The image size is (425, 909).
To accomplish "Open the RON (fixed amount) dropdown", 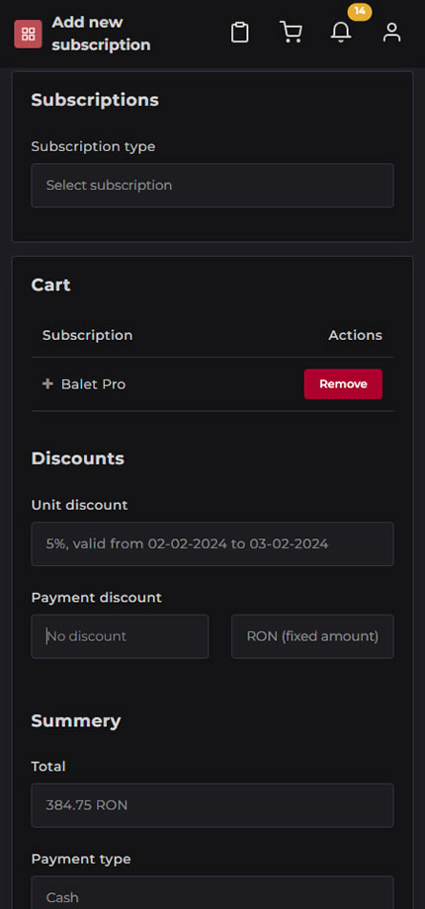I will 312,636.
